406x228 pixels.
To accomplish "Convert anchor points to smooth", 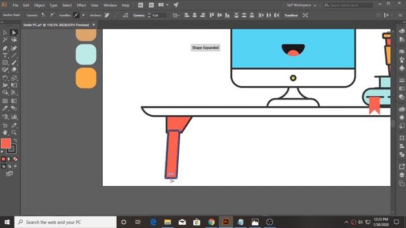I will click(x=52, y=15).
